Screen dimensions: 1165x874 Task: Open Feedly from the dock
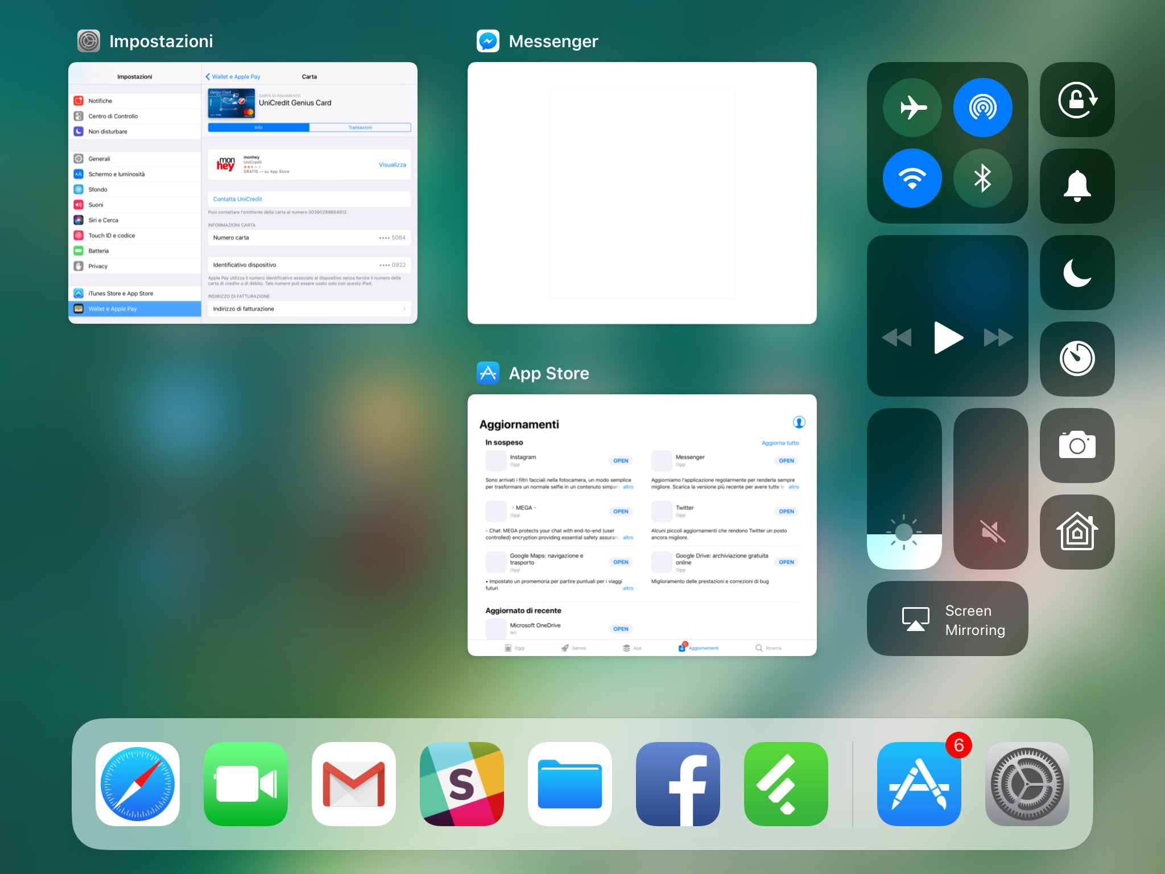(786, 784)
